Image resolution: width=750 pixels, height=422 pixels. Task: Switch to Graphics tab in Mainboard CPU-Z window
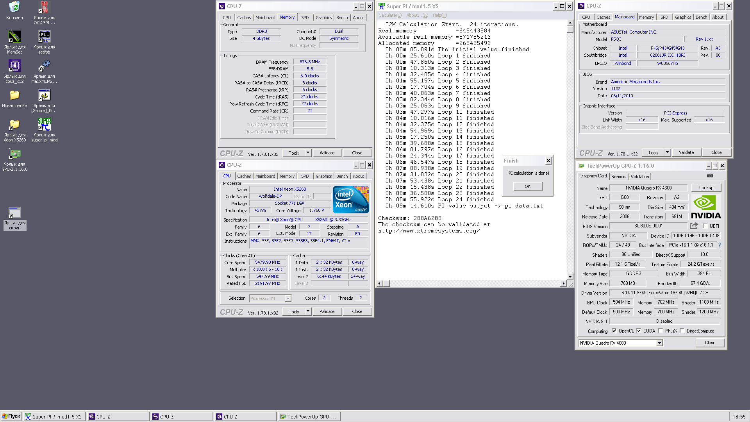683,17
